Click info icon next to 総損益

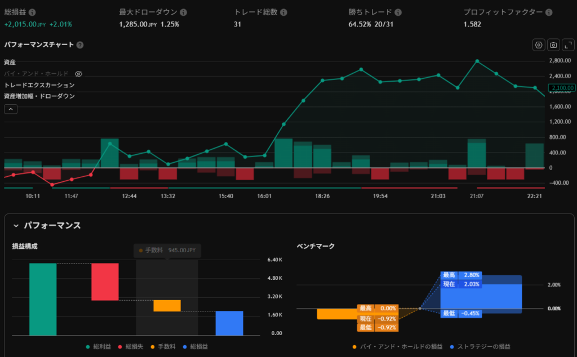pyautogui.click(x=32, y=12)
